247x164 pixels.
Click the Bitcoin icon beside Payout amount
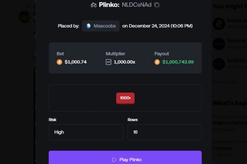(157, 62)
